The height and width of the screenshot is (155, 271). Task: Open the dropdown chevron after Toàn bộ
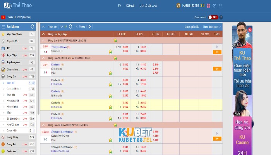point(62,27)
